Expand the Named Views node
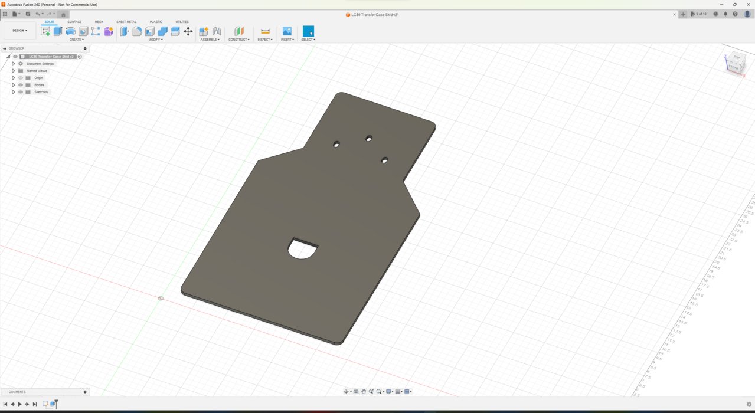The height and width of the screenshot is (413, 755). pyautogui.click(x=13, y=71)
